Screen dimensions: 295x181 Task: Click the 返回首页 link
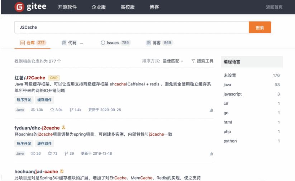[274, 7]
